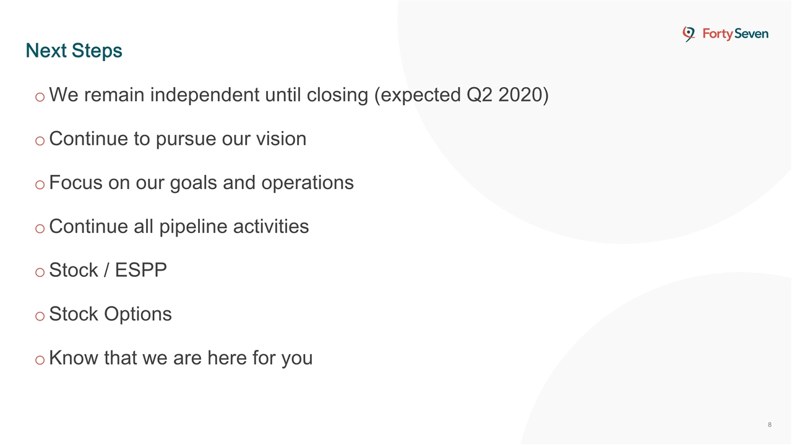792x445 pixels.
Task: Select 'Continue all pipeline activities' text
Action: (179, 227)
